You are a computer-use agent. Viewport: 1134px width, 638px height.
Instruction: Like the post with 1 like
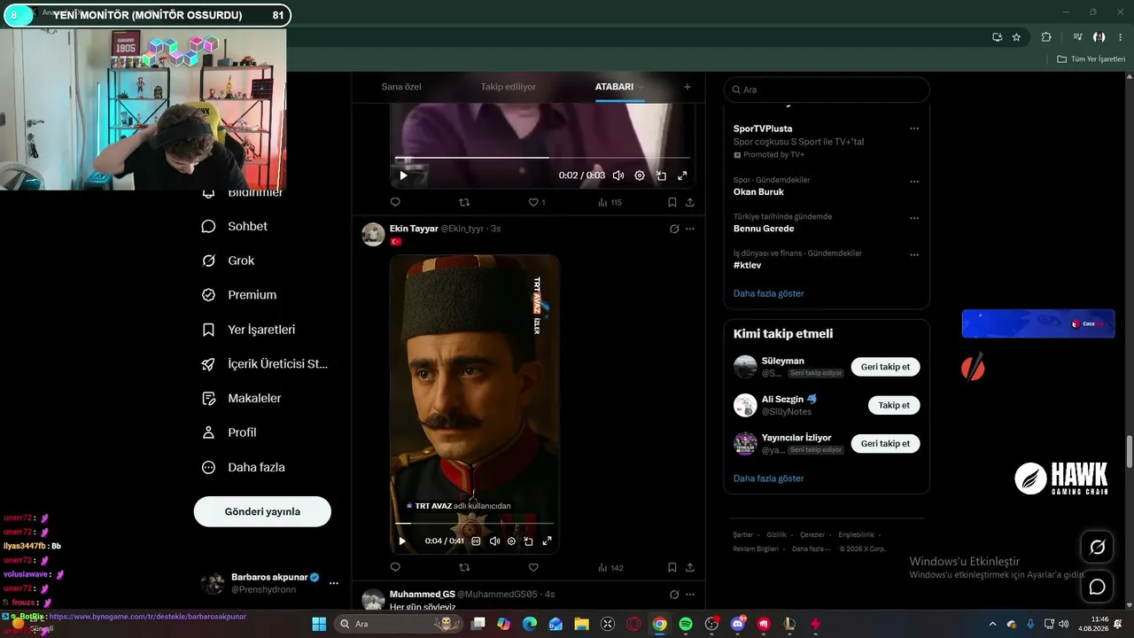click(535, 202)
